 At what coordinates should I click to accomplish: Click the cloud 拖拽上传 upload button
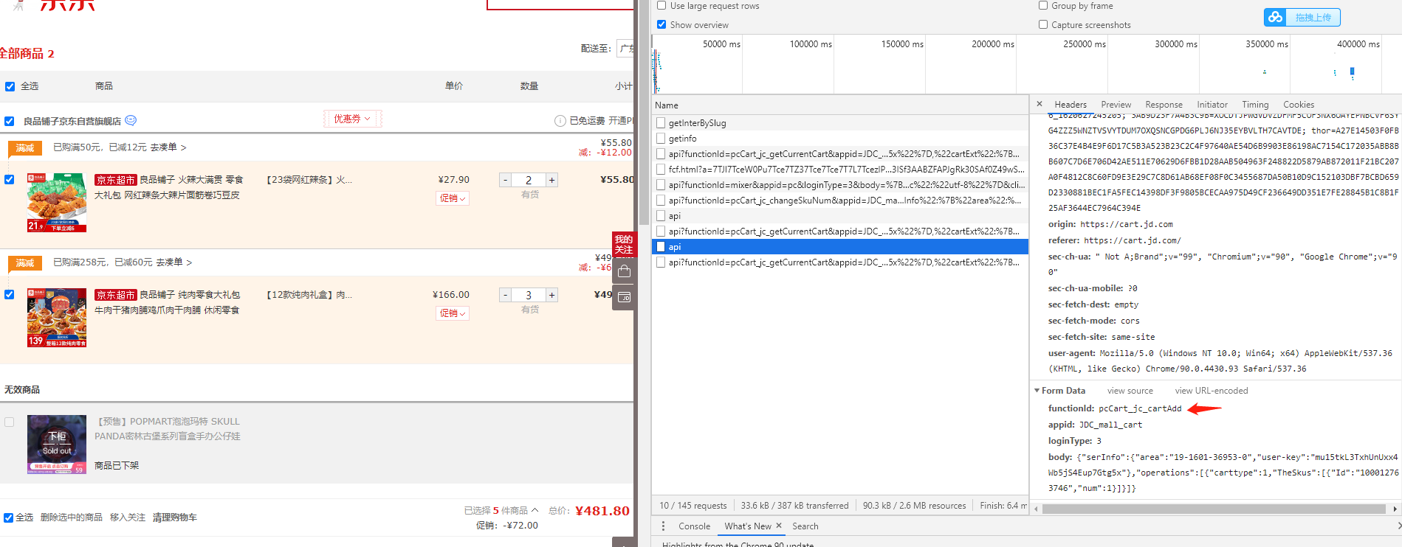1302,17
